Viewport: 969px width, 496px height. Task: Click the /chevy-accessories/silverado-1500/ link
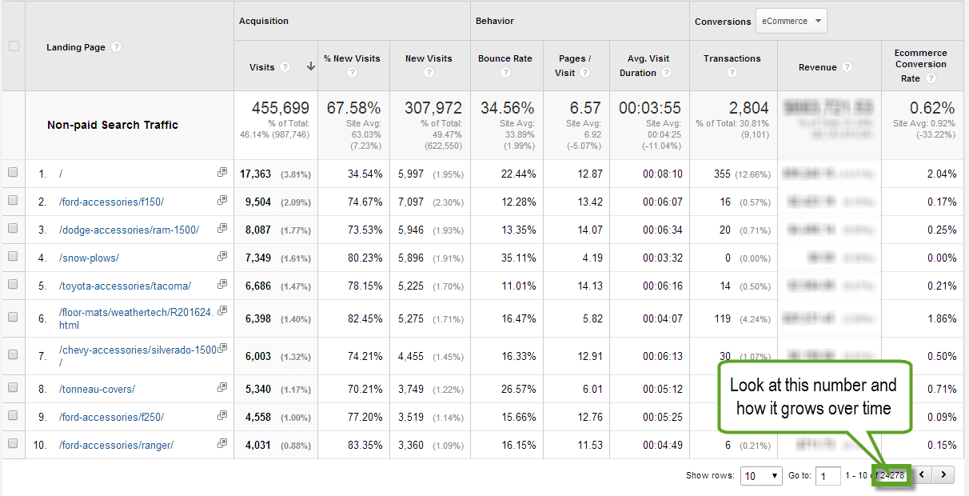(x=138, y=350)
